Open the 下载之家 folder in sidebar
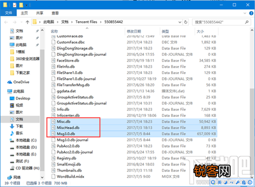The image size is (255, 187). [22, 73]
